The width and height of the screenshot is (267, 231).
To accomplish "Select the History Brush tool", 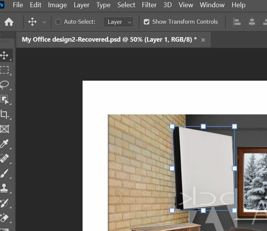I will [4, 203].
